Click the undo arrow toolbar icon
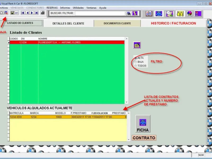 (x=17, y=13)
